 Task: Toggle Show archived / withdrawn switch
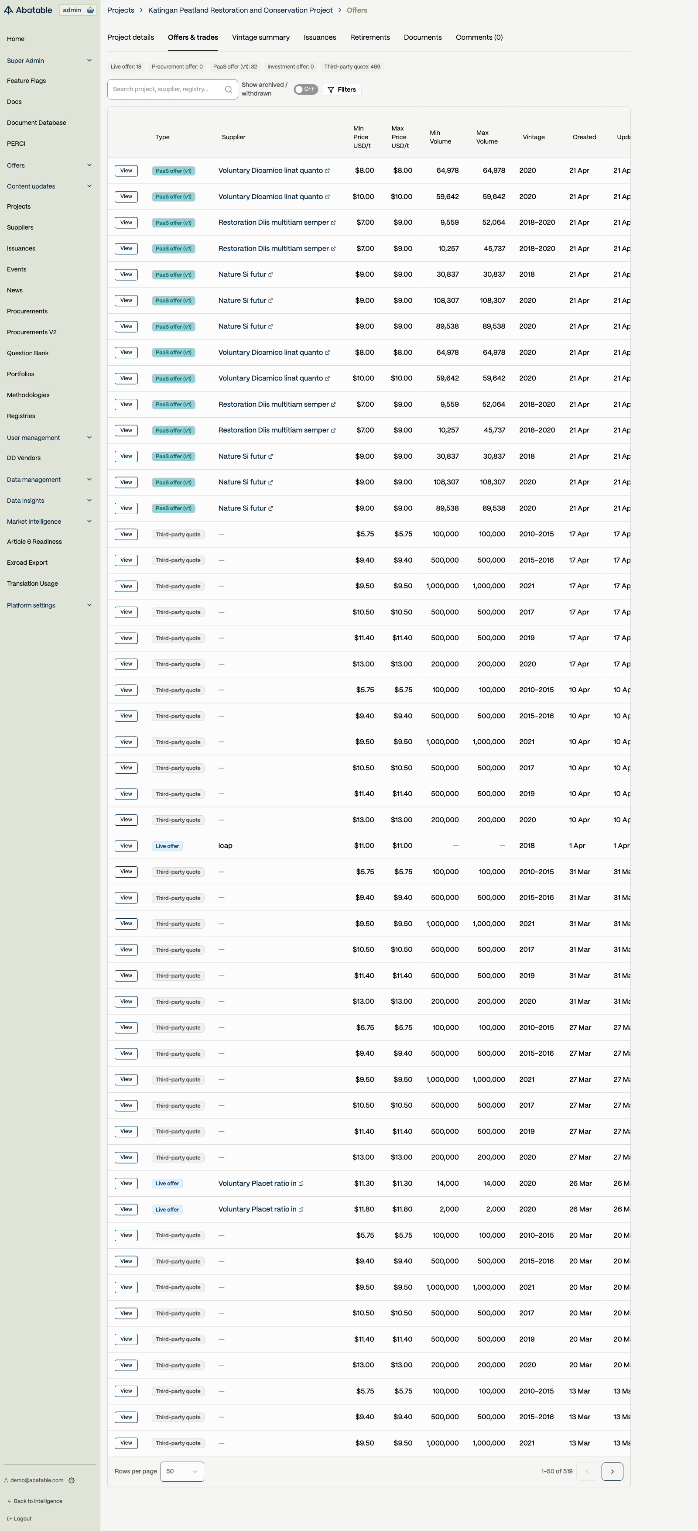pyautogui.click(x=305, y=89)
